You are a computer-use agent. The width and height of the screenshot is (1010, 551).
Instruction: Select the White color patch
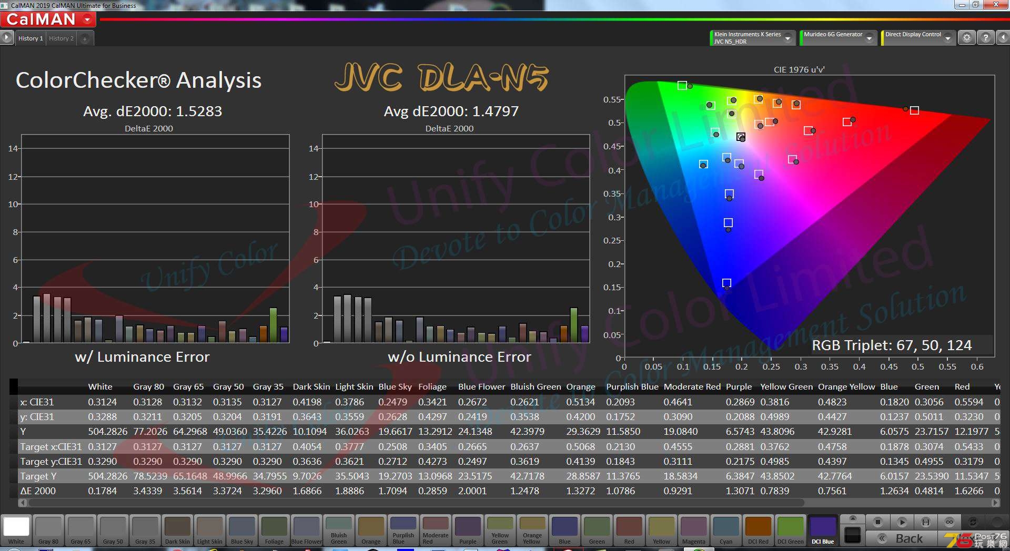pos(16,530)
